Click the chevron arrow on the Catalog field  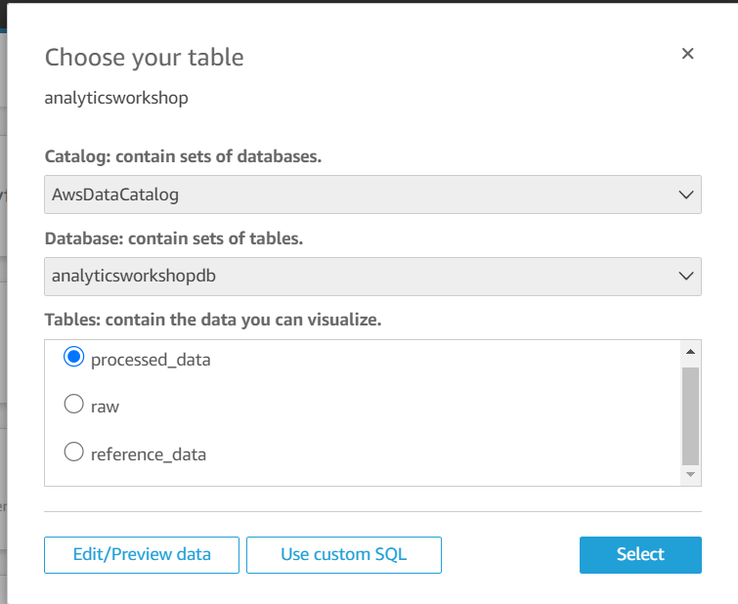click(685, 194)
